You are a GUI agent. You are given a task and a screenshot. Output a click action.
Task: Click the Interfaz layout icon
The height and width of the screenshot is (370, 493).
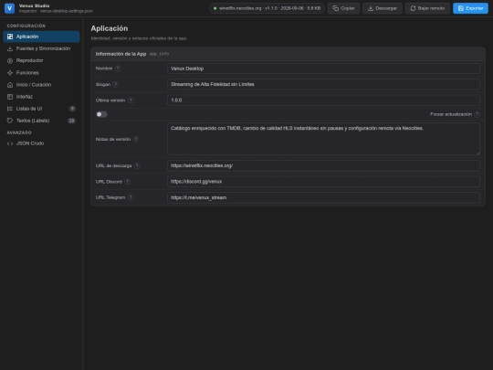coord(10,97)
